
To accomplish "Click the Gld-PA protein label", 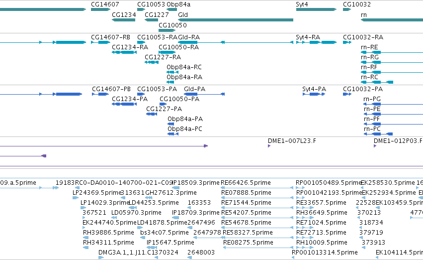I will pos(194,89).
